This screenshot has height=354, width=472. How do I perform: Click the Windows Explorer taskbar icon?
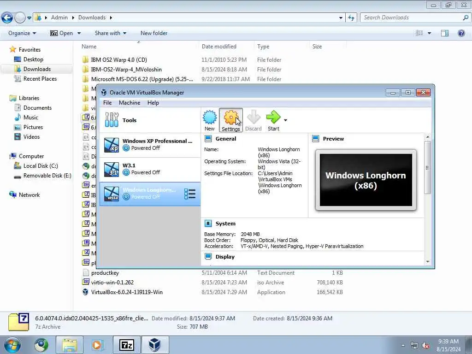click(70, 345)
